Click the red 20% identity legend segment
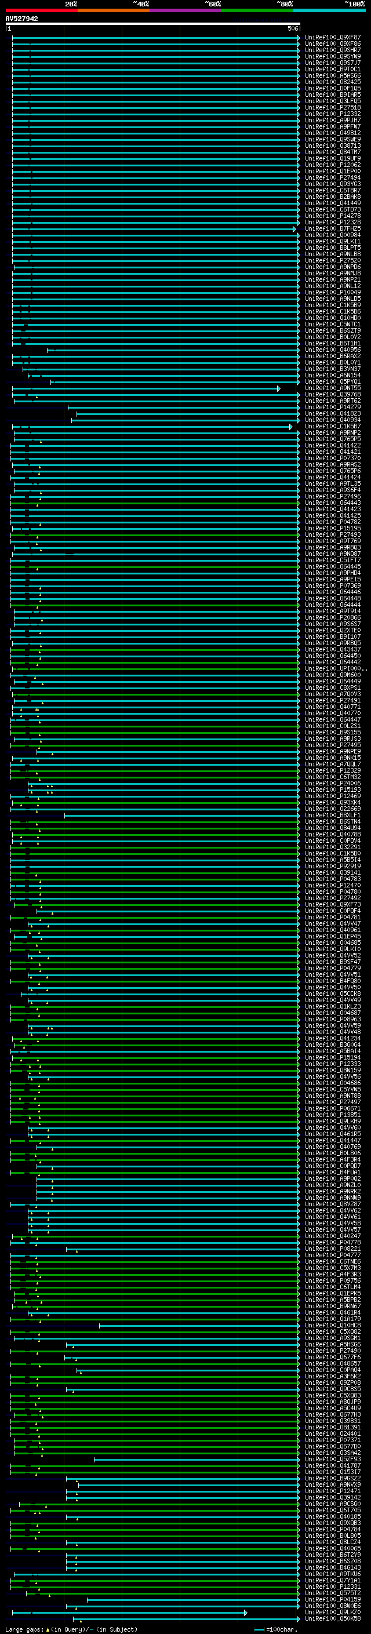The image size is (371, 1634). 41,10
